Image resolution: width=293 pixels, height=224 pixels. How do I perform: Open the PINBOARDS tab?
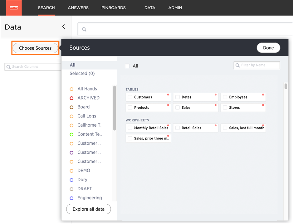pos(114,8)
